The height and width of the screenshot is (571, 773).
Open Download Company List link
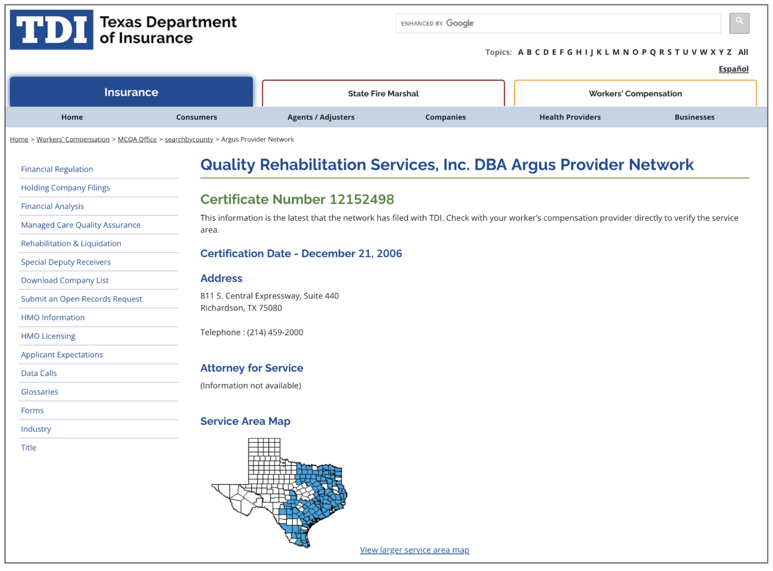pos(65,280)
